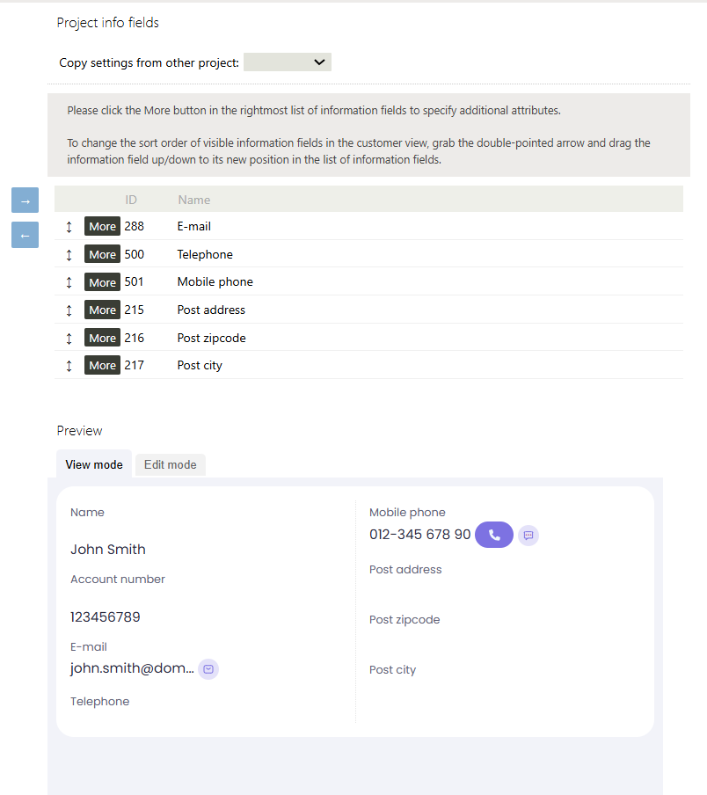Open More options for E-mail field
The image size is (707, 795).
[102, 227]
